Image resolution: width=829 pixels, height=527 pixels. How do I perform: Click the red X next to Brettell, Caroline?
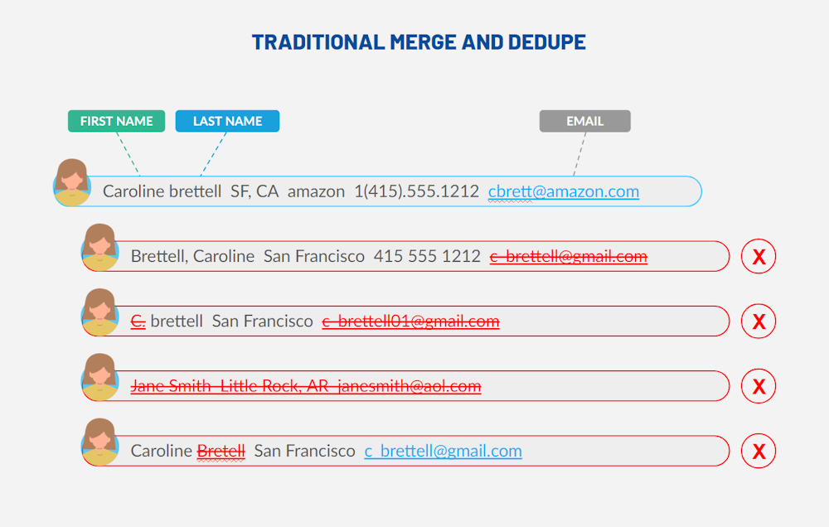tap(758, 256)
